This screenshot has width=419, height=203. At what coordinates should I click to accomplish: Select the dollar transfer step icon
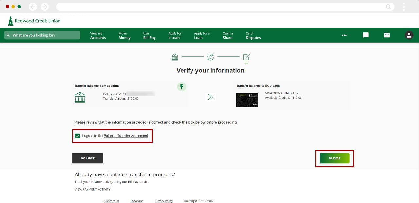click(x=210, y=57)
